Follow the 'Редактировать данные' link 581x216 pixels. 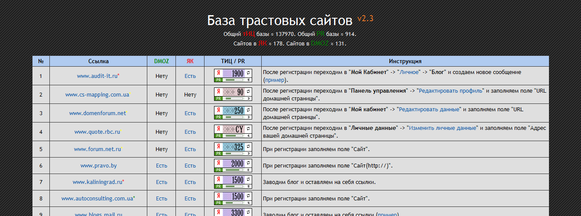pyautogui.click(x=428, y=110)
